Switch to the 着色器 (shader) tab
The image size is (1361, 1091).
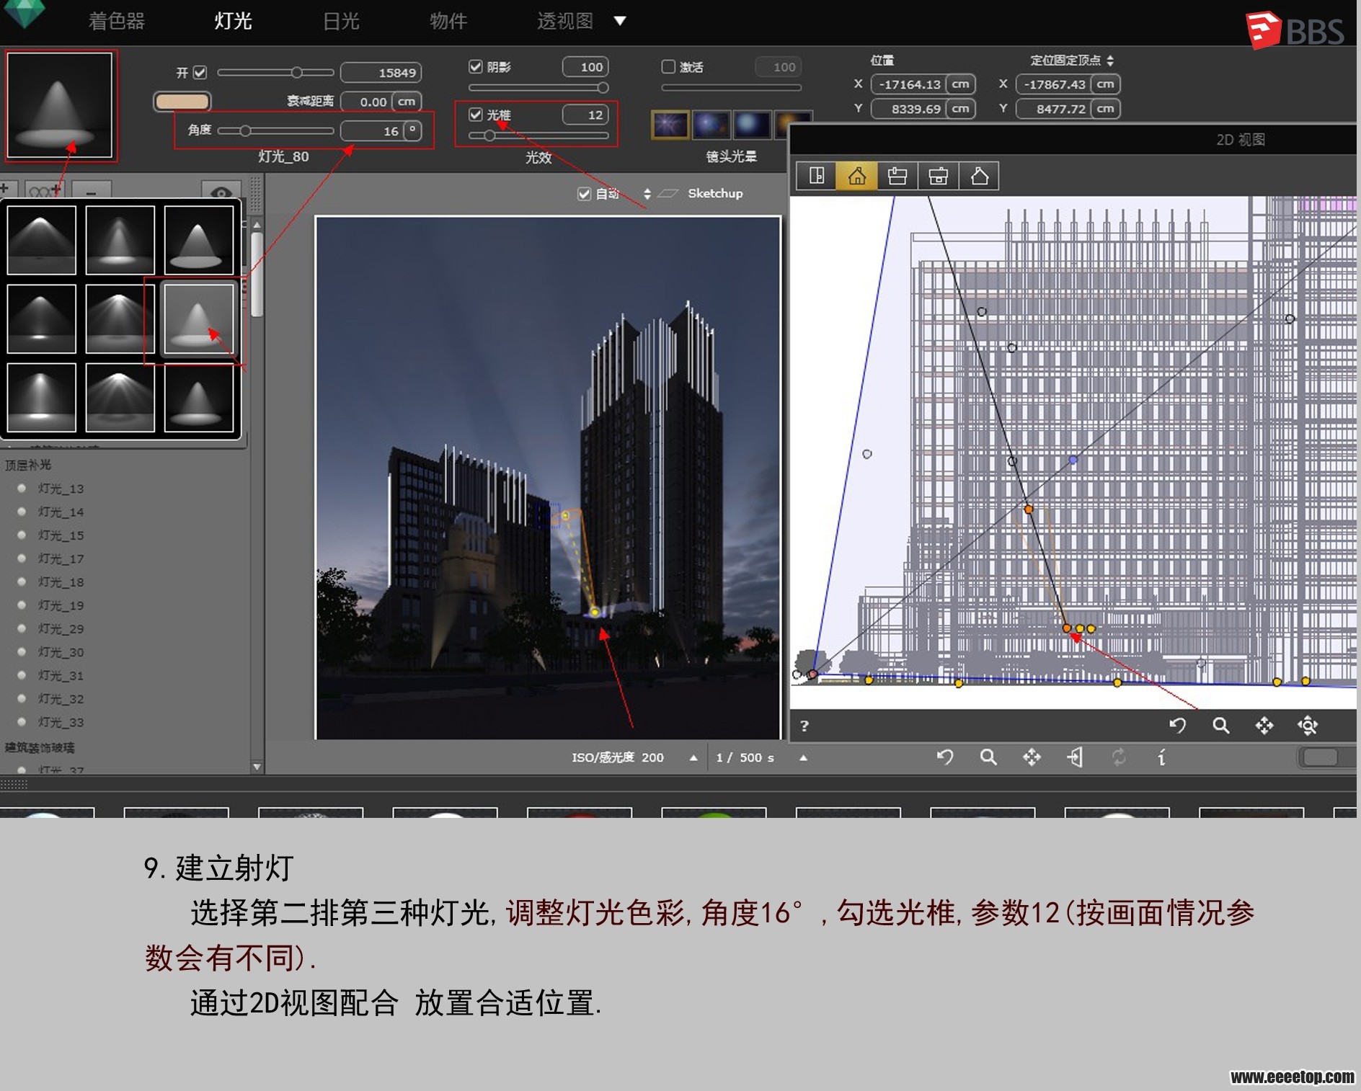coord(117,21)
